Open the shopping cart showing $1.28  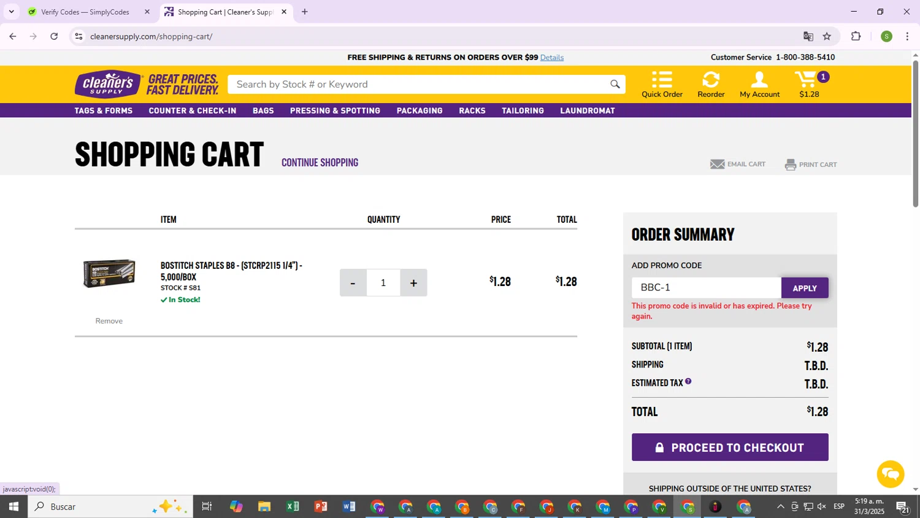point(811,85)
